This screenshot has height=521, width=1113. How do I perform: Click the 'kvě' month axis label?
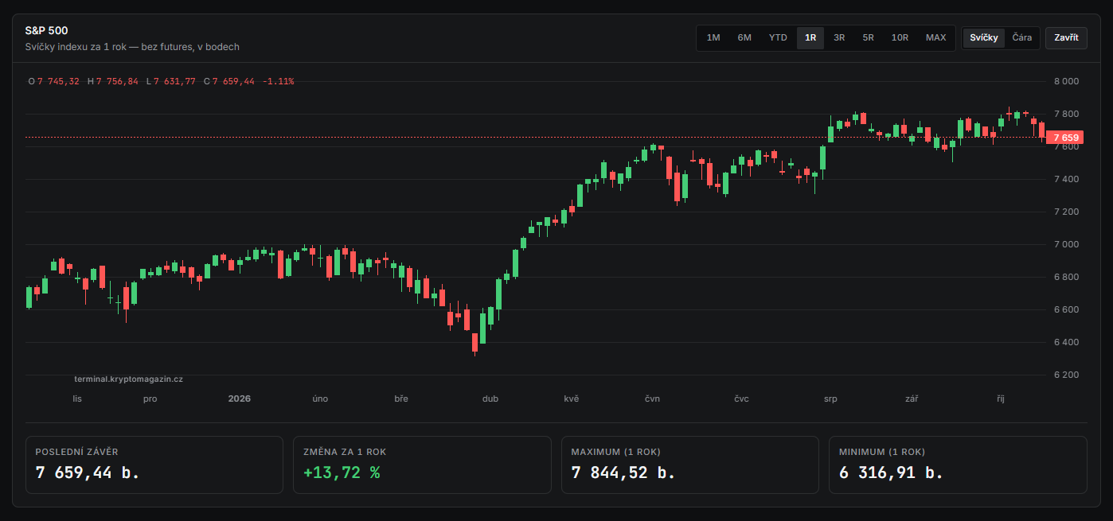(x=572, y=399)
